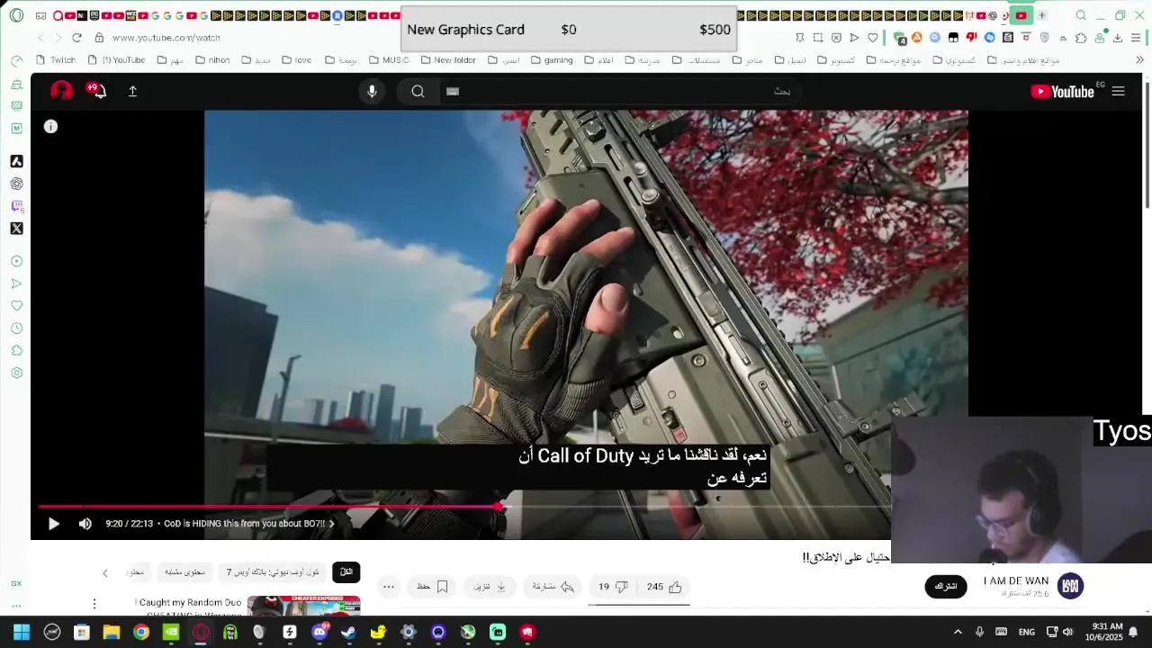Like the video with 245 likes
The image size is (1152, 648).
tap(664, 587)
